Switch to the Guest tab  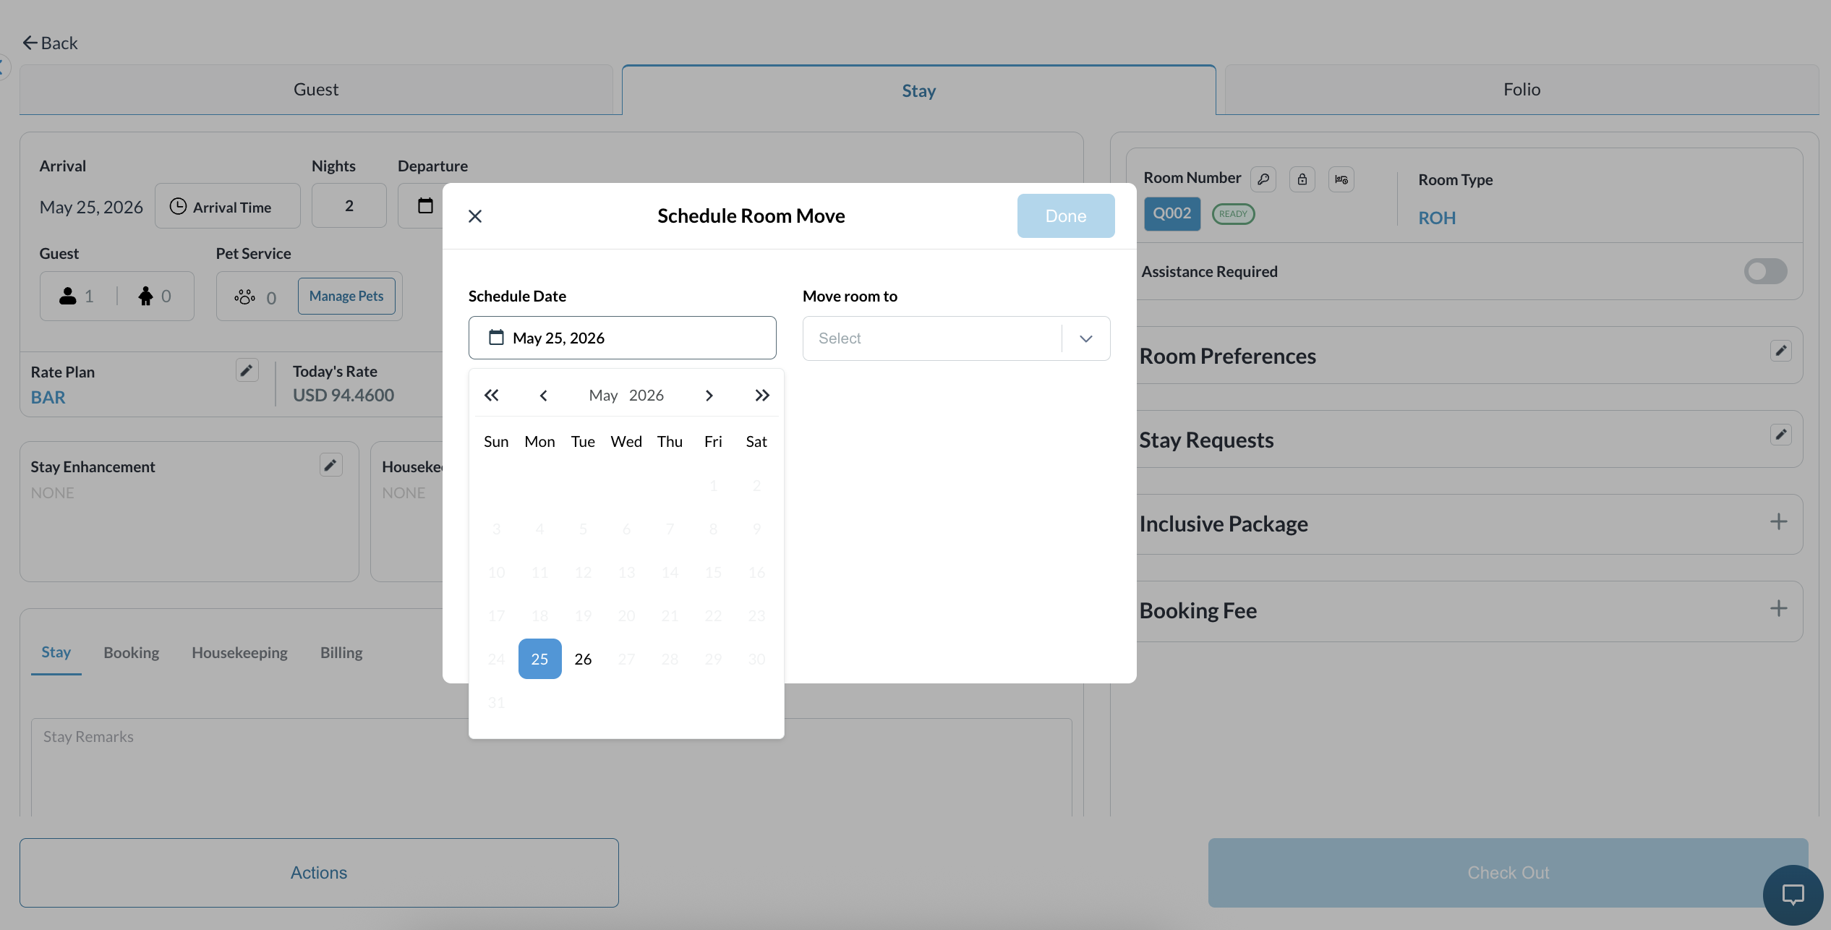[x=316, y=90]
